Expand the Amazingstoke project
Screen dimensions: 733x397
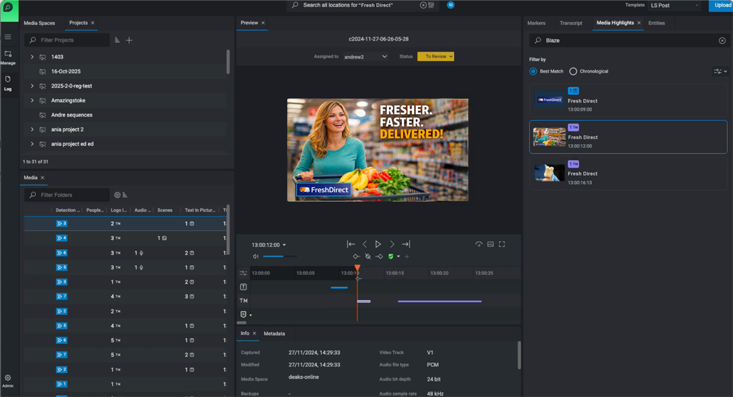[32, 100]
